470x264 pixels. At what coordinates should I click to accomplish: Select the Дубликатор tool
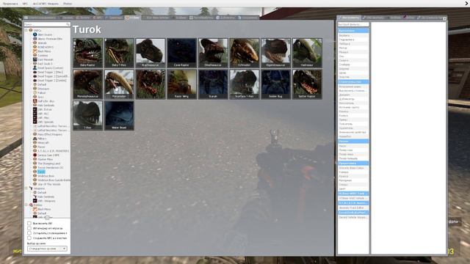tap(353, 99)
